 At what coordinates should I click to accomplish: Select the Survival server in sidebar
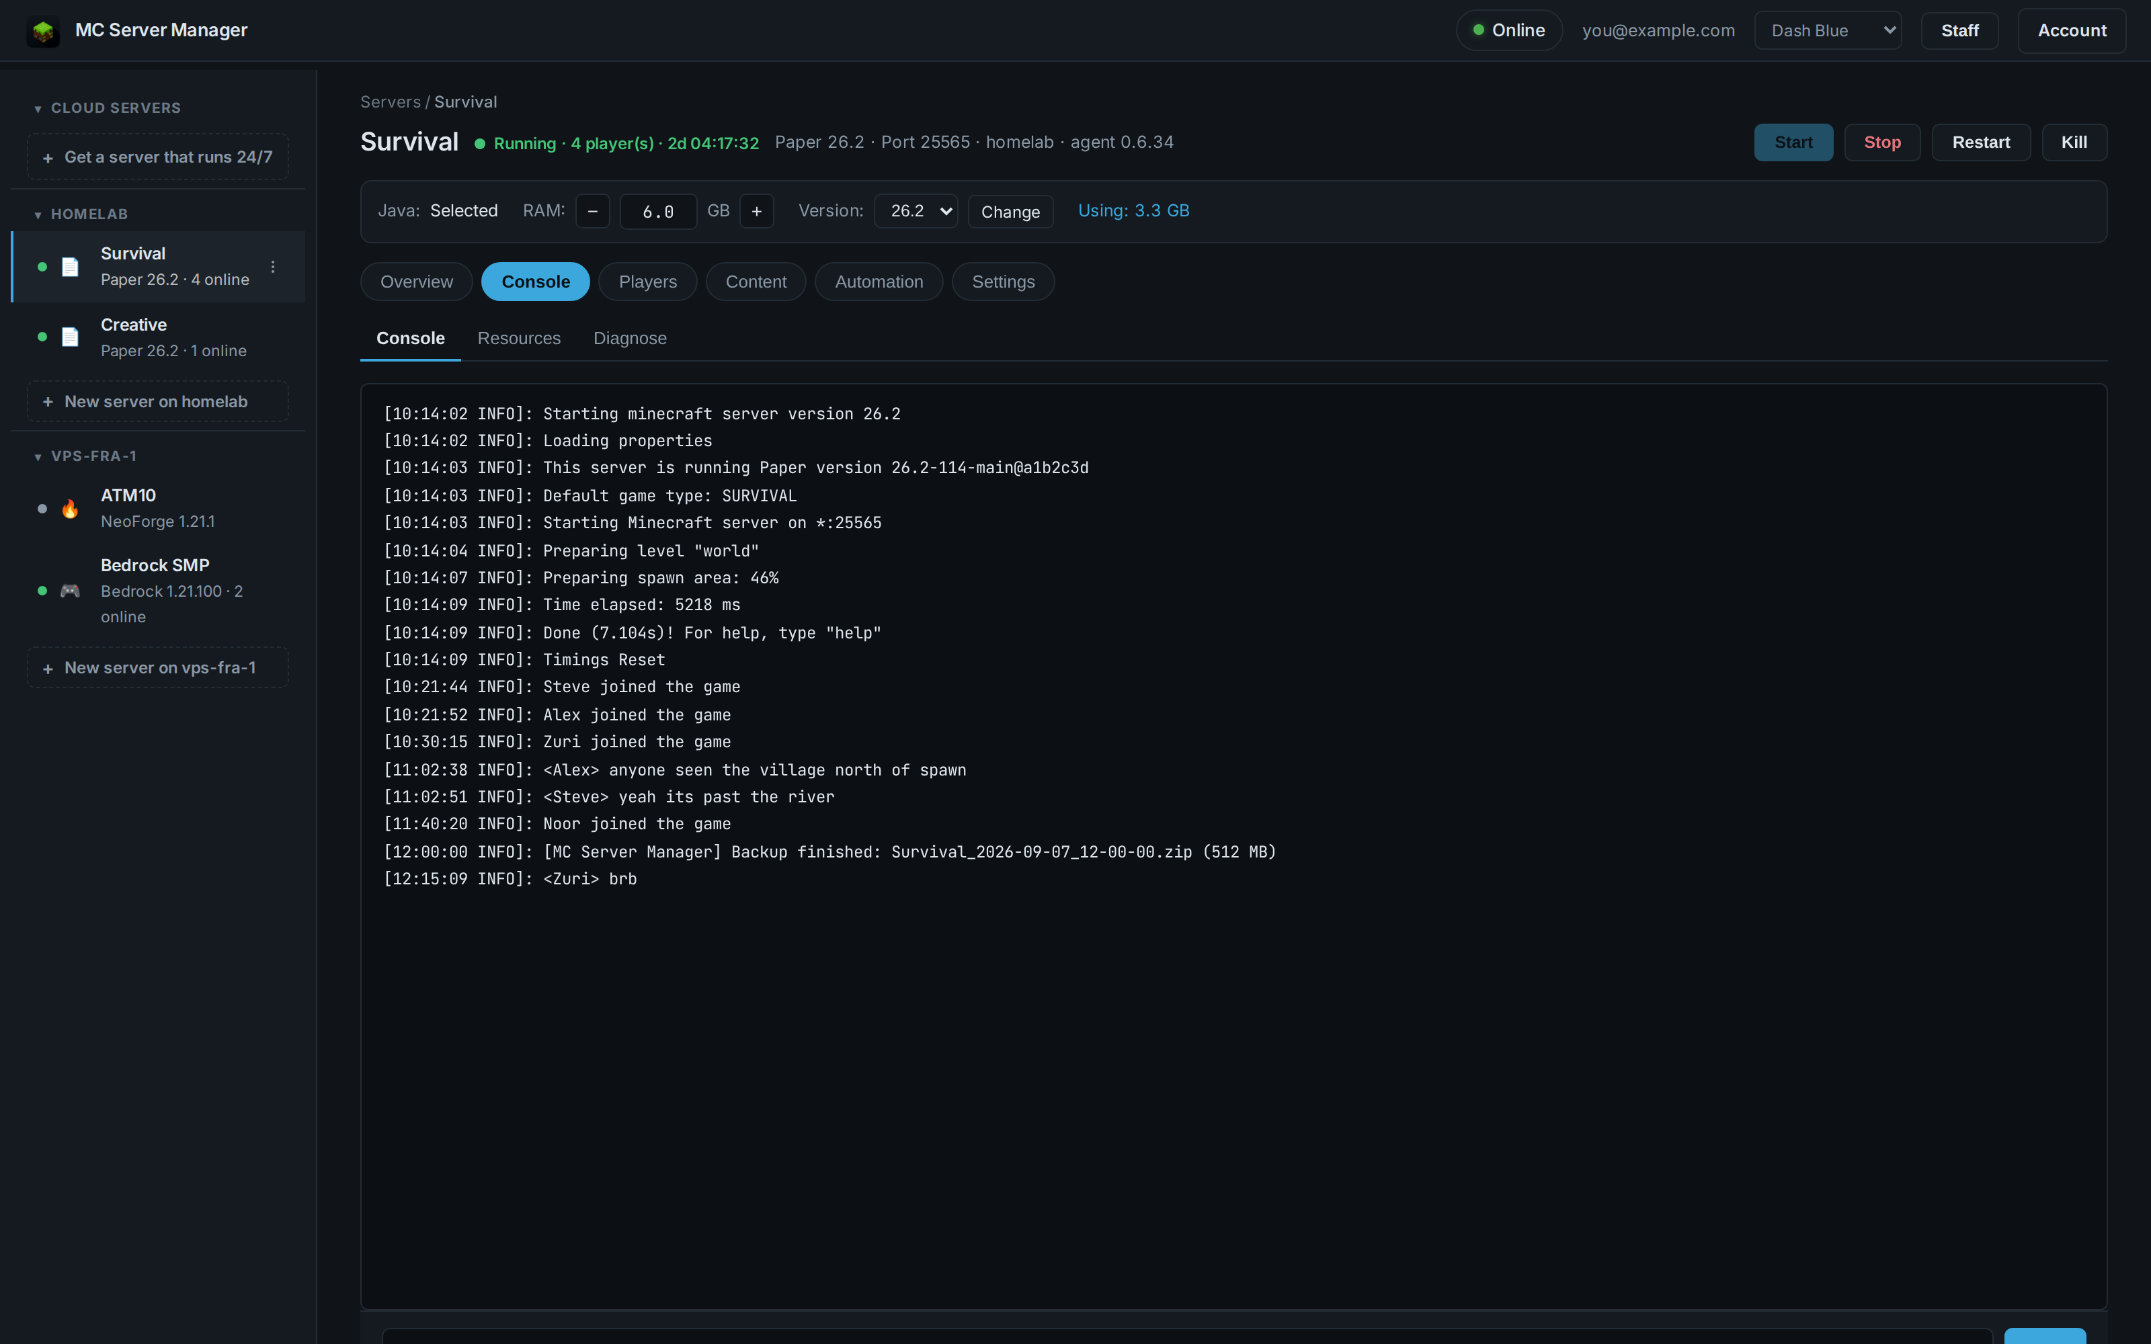coord(158,267)
